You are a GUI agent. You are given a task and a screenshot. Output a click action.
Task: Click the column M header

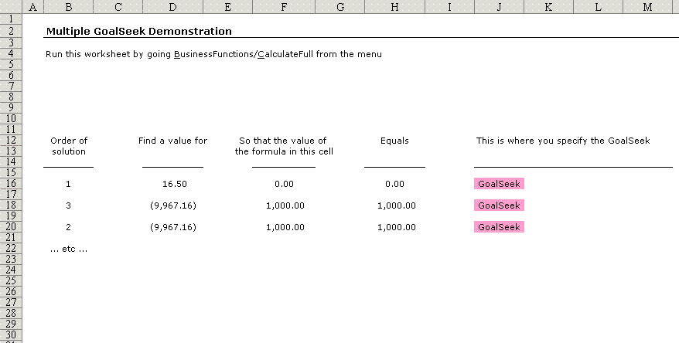[647, 6]
